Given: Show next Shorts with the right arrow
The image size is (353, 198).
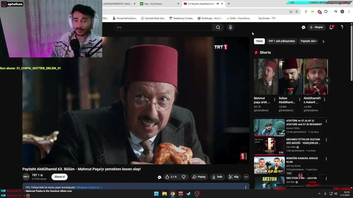Looking at the screenshot, I should click(327, 80).
